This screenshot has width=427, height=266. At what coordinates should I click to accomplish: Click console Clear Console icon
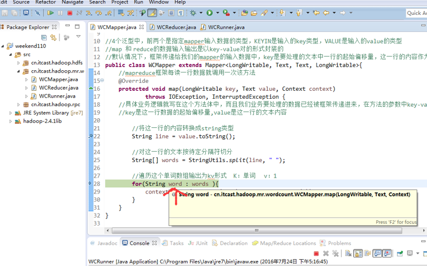[348, 253]
